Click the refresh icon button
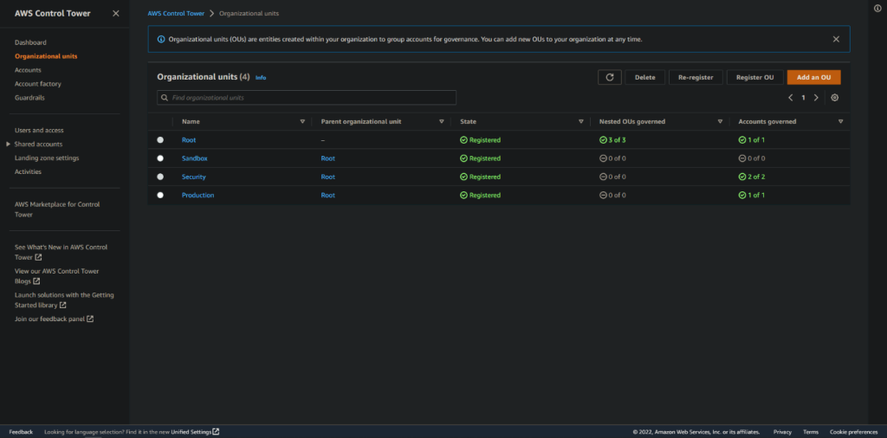Viewport: 887px width, 438px height. click(x=609, y=77)
